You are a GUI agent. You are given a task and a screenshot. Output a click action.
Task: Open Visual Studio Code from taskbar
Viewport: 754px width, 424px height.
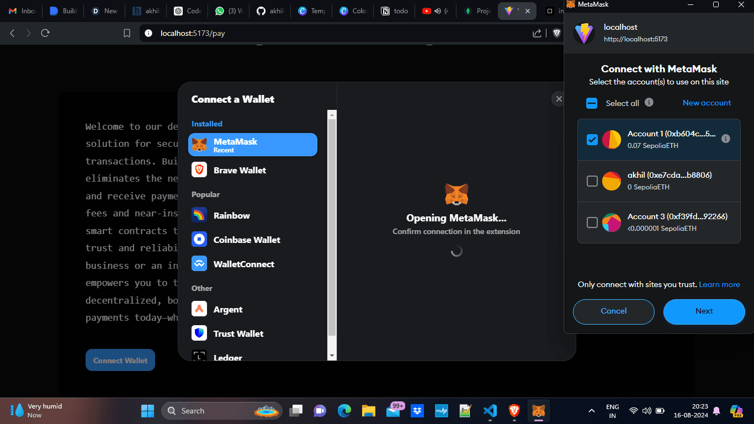pos(490,411)
